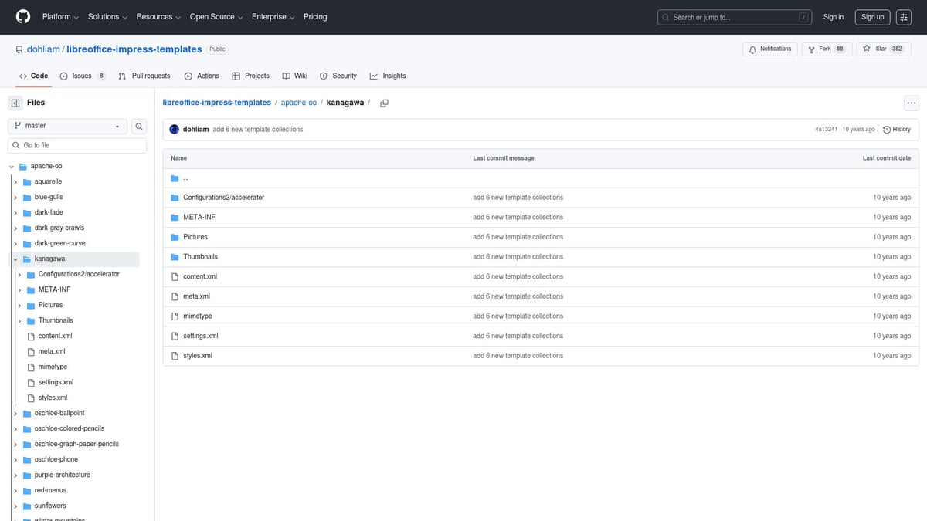Click the History clock icon
Viewport: 927px width, 521px height.
point(887,130)
